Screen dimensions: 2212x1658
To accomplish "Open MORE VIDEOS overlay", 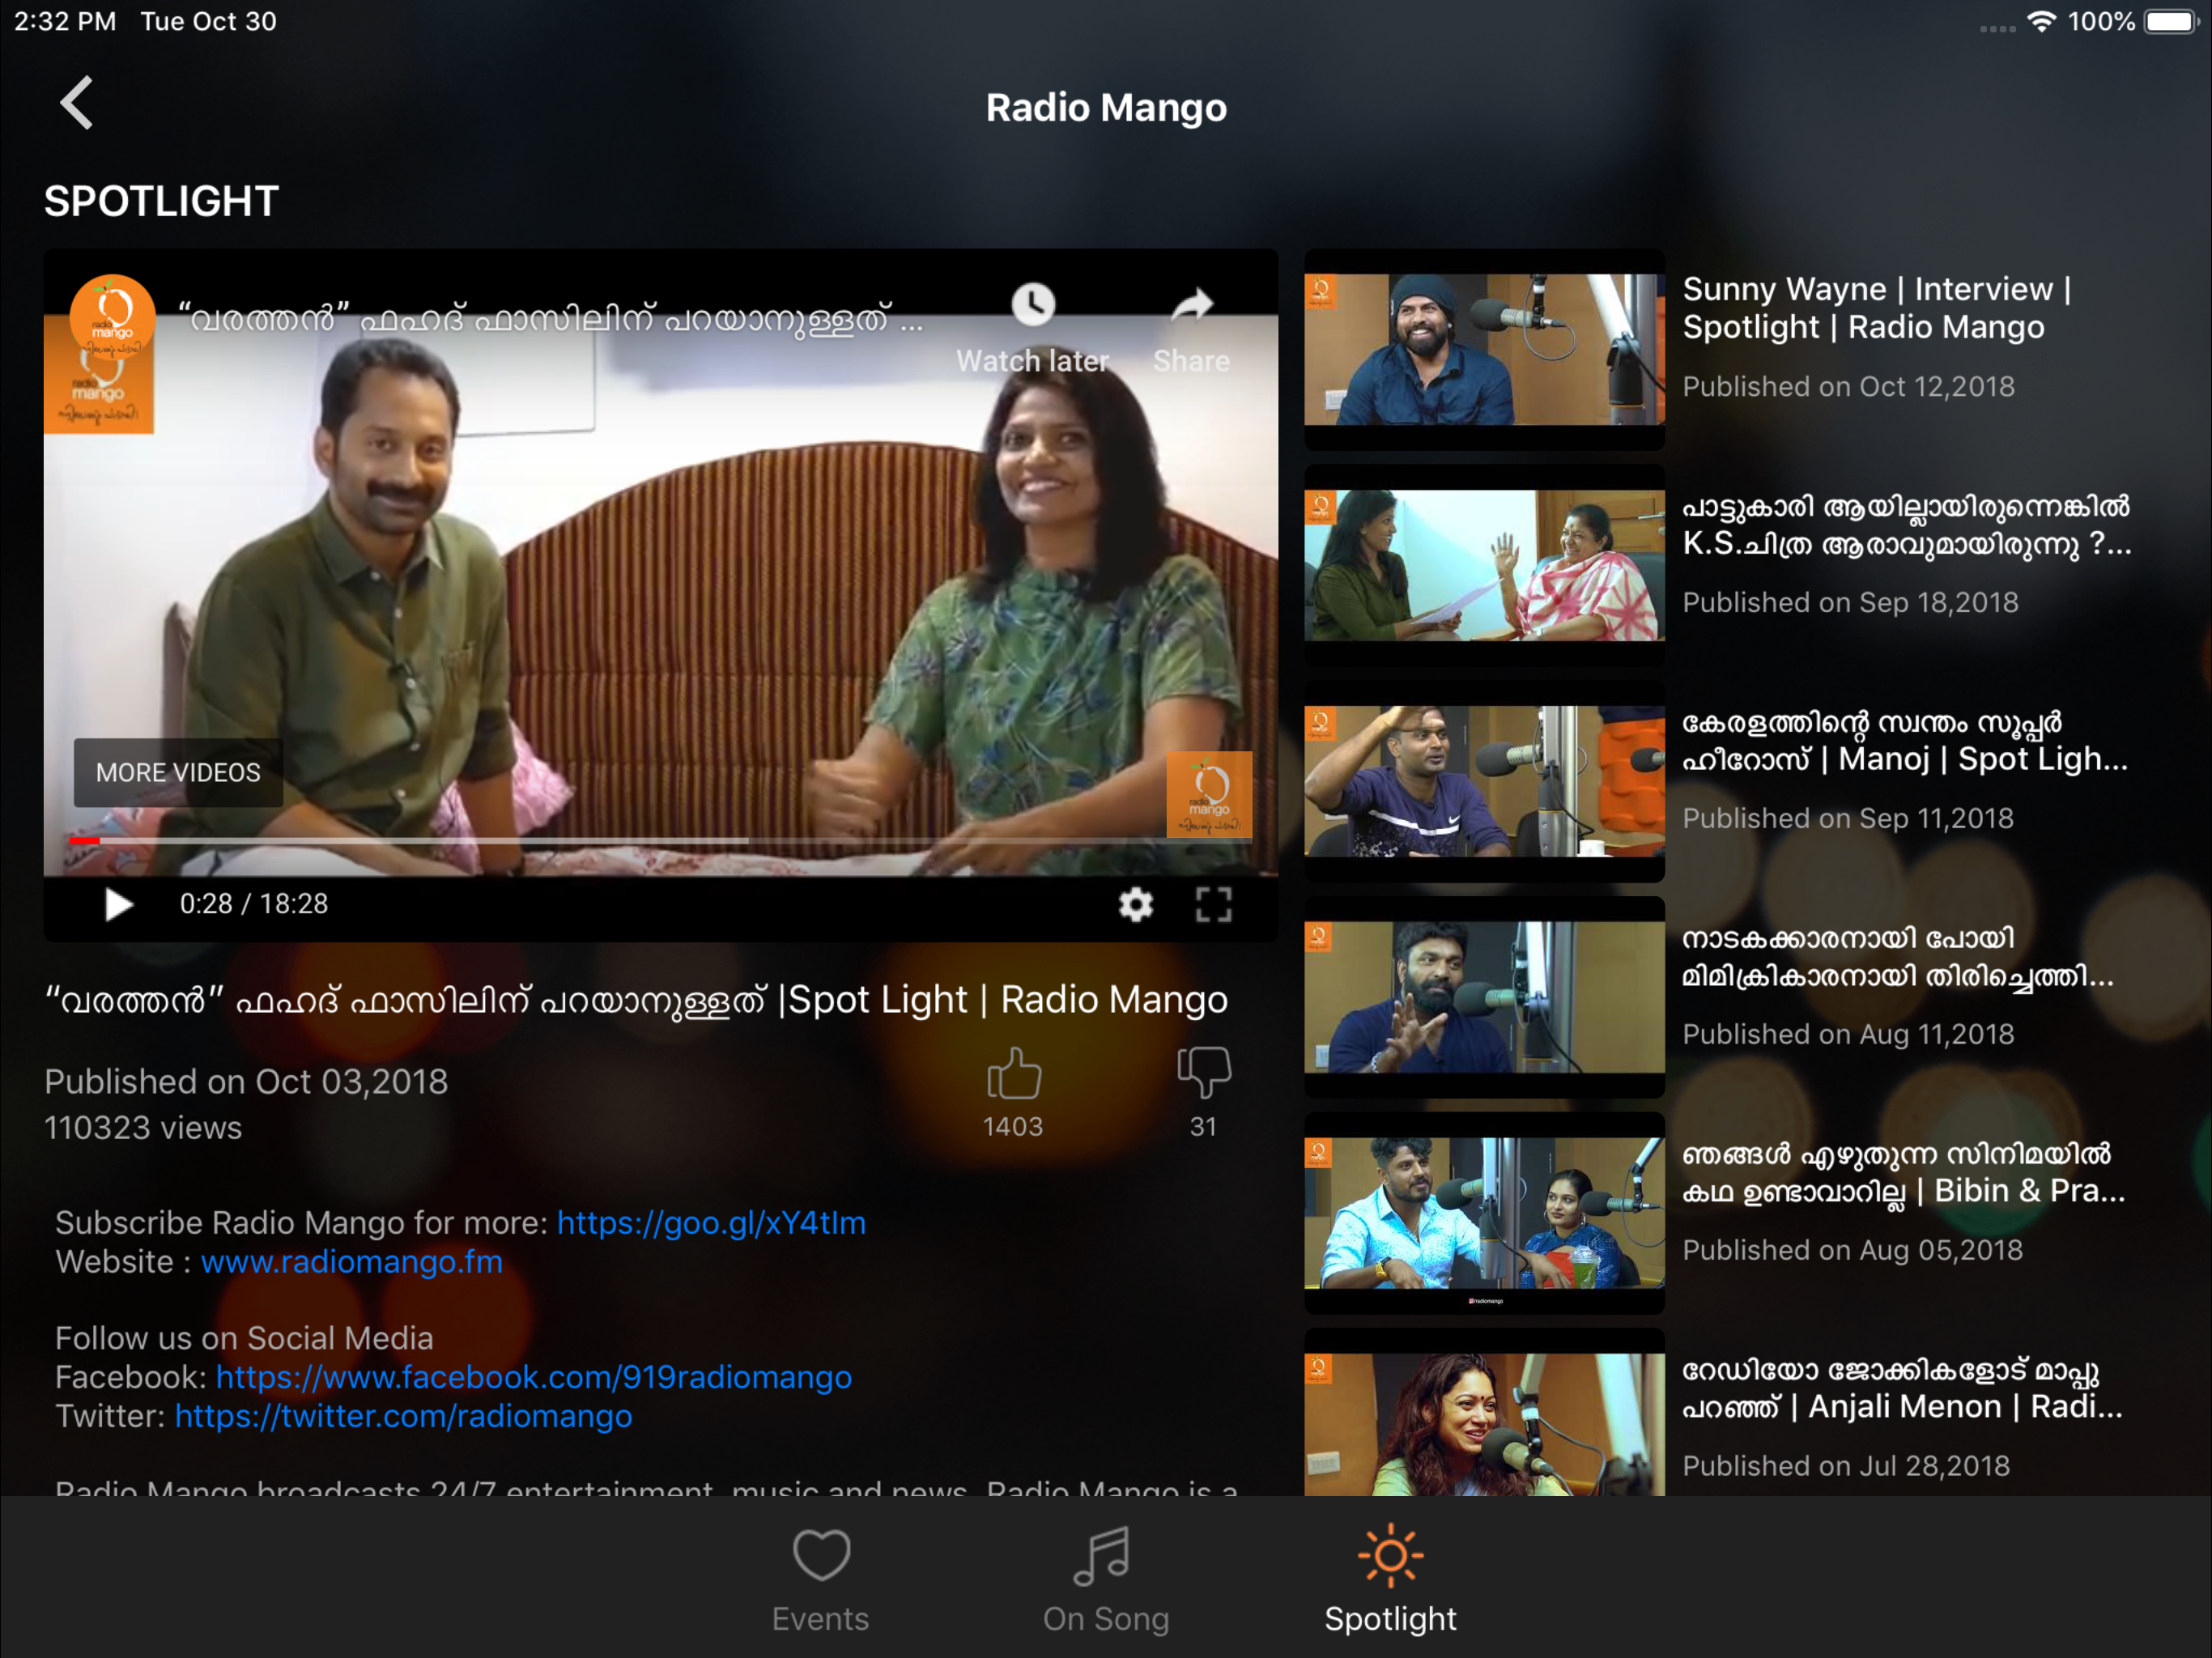I will point(178,773).
